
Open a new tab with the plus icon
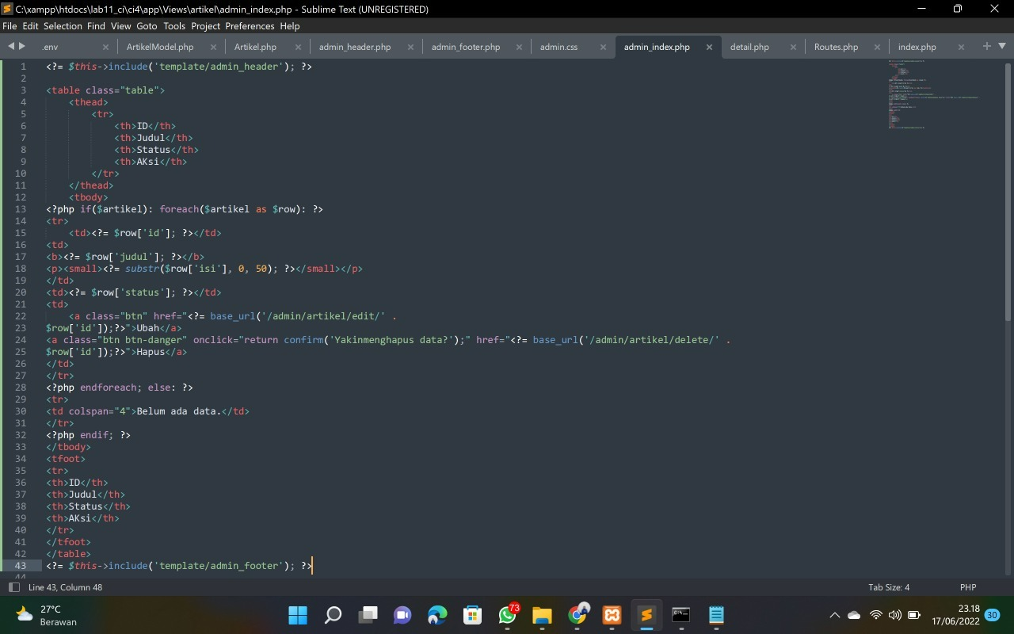pyautogui.click(x=985, y=46)
